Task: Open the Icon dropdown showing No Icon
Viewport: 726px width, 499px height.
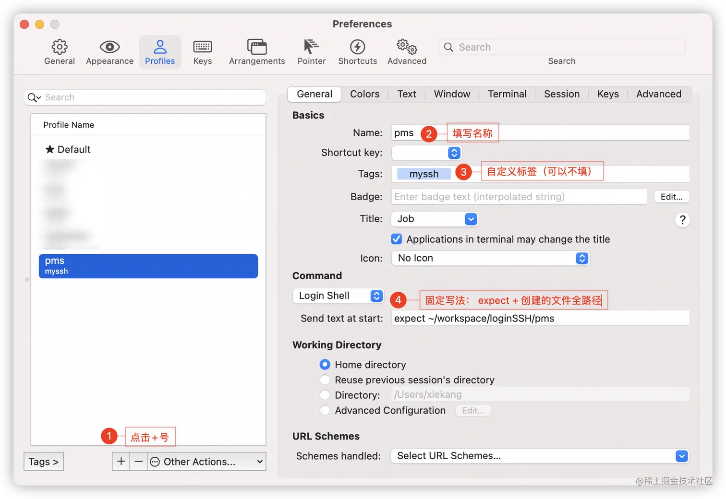Action: click(490, 258)
